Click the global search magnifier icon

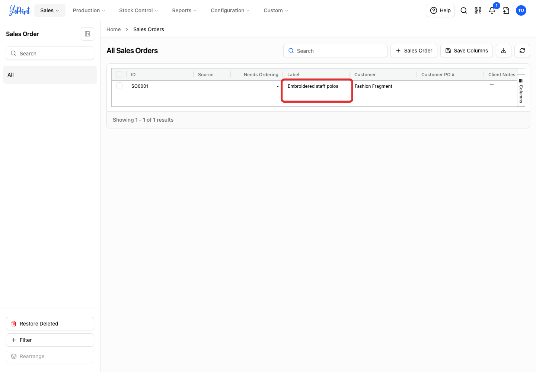tap(464, 10)
